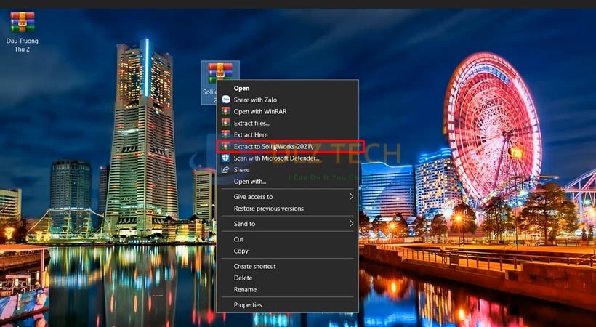Choose Rename option

tap(245, 289)
